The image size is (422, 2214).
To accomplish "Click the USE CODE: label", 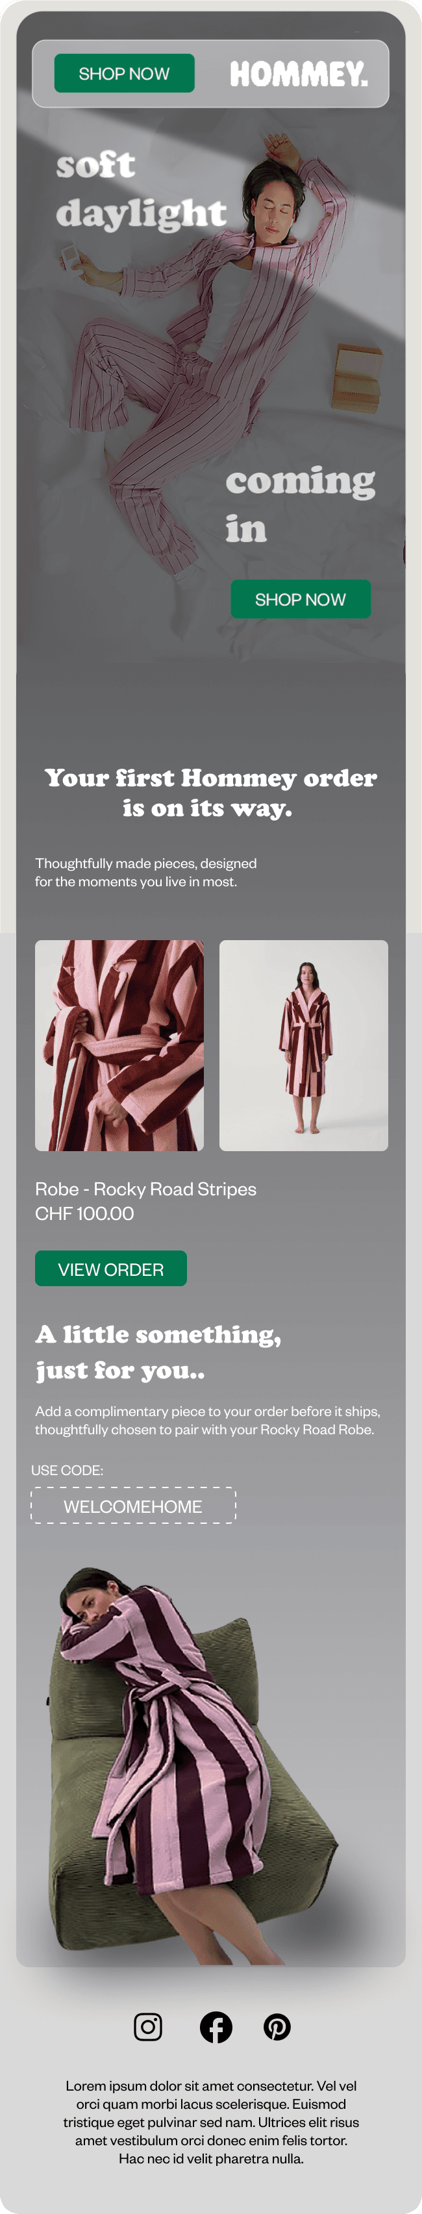I will [x=67, y=1471].
